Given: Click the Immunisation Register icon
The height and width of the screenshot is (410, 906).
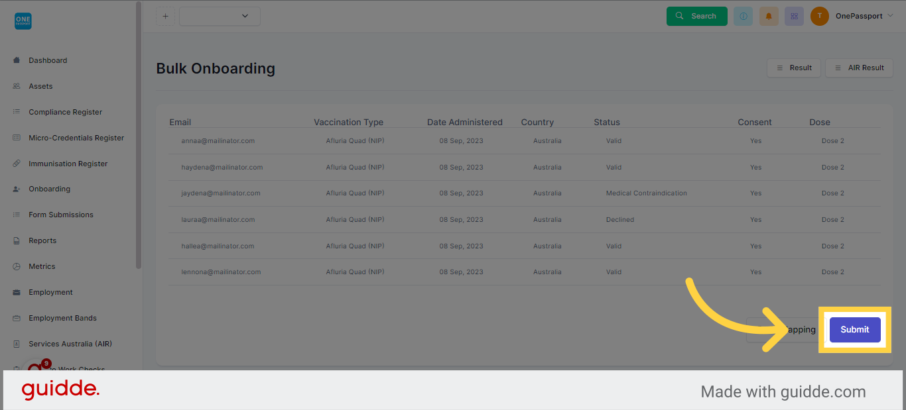Looking at the screenshot, I should coord(17,164).
